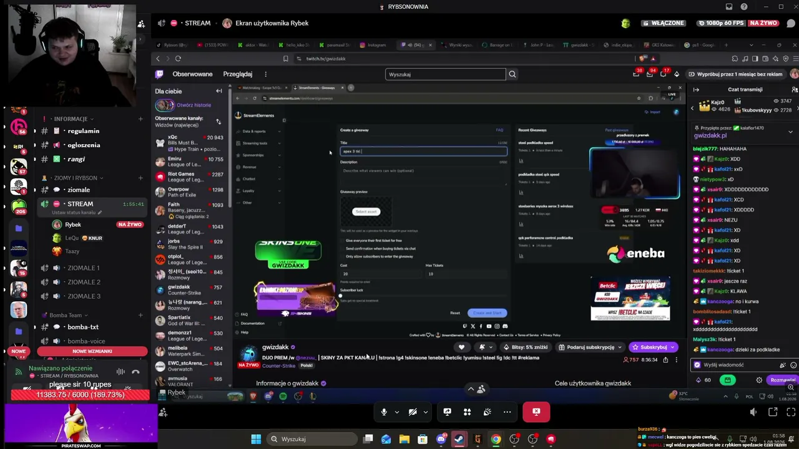Follow gwizdakk with the heart button
The width and height of the screenshot is (799, 449).
click(x=462, y=347)
